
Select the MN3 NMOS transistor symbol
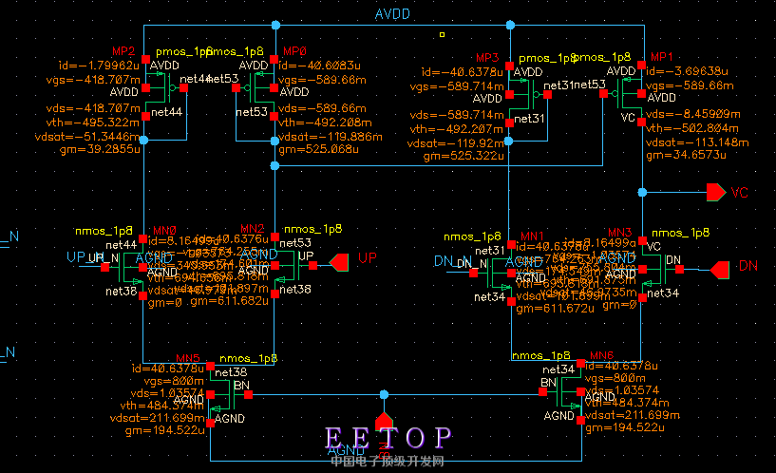click(x=661, y=269)
